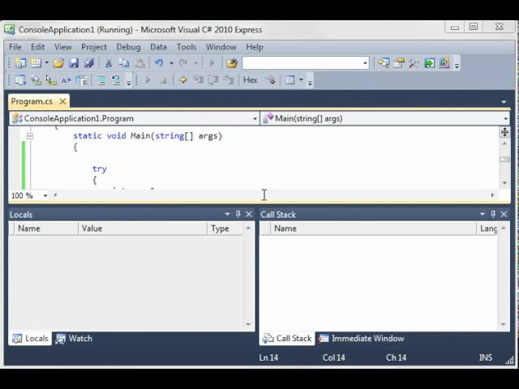Open the Project menu
519x389 pixels.
(94, 47)
